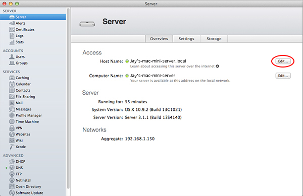This screenshot has height=196, width=303.
Task: Open the Xcode hammer icon
Action: [12, 147]
